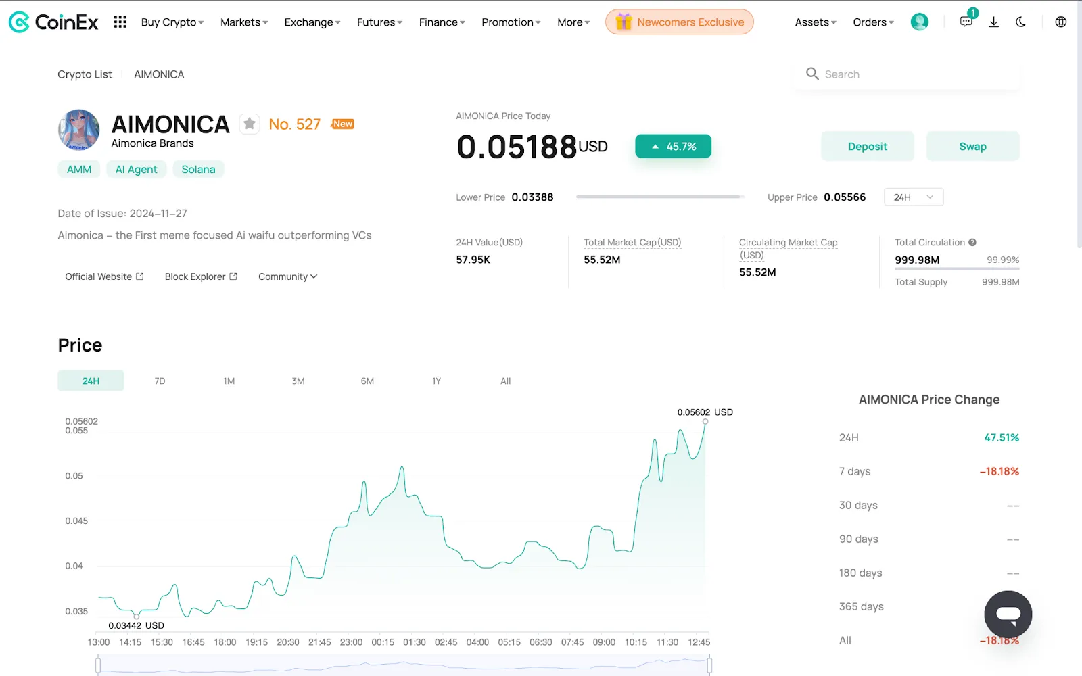Viewport: 1082px width, 676px height.
Task: Click the Official Website external link icon
Action: click(140, 276)
